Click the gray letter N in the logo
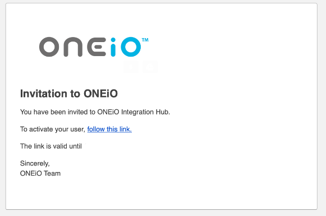 [x=73, y=47]
